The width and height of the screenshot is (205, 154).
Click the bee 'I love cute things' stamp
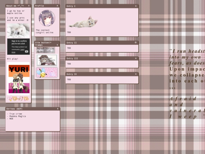point(47,73)
